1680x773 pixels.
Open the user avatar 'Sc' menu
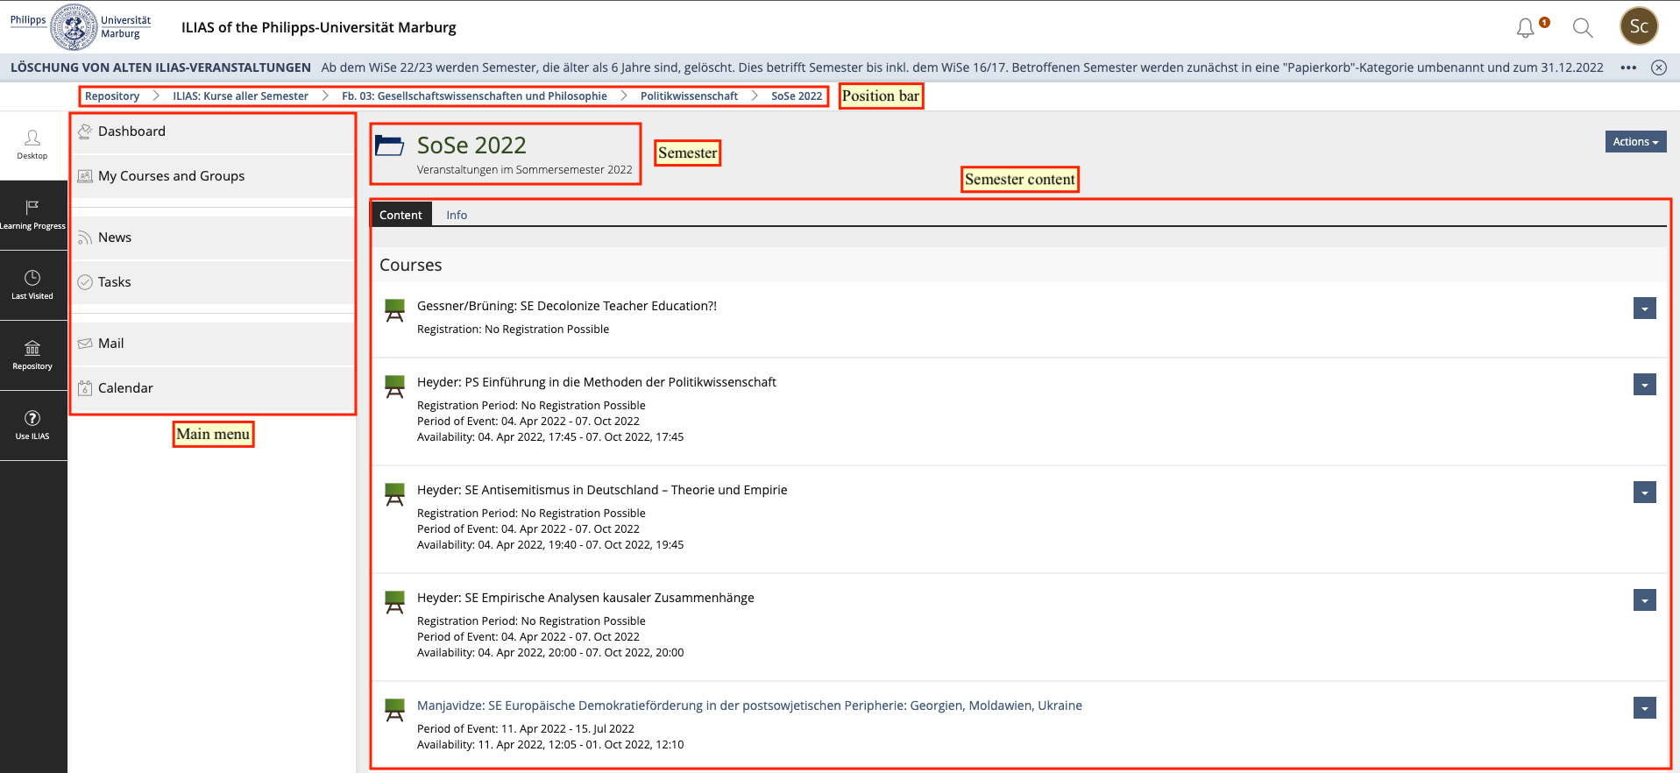(x=1638, y=26)
